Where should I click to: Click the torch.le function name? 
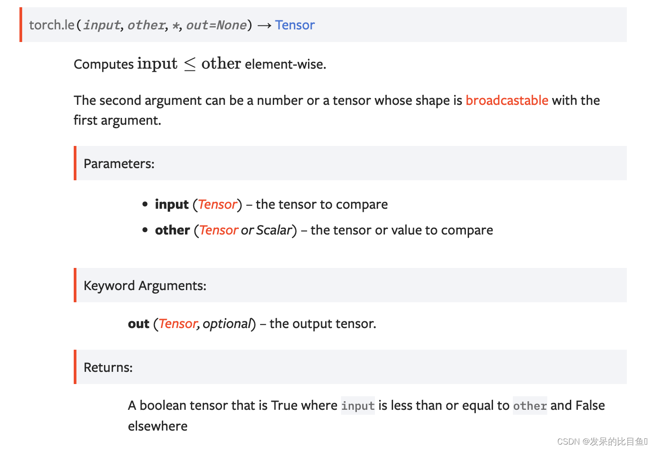pyautogui.click(x=52, y=25)
